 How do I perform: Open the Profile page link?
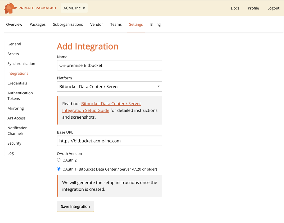coord(253,8)
